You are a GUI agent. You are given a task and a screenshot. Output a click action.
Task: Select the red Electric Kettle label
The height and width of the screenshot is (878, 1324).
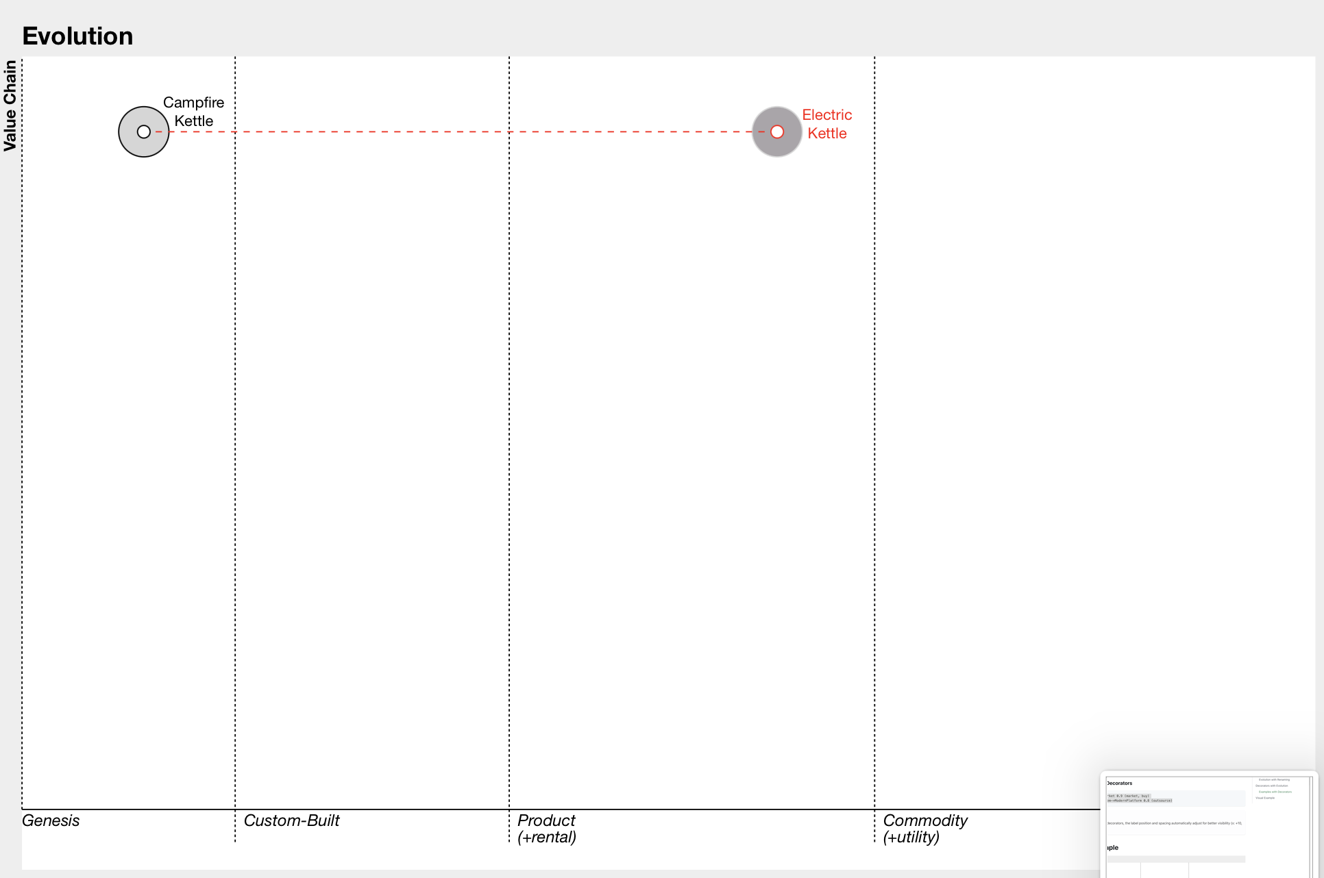(x=827, y=124)
